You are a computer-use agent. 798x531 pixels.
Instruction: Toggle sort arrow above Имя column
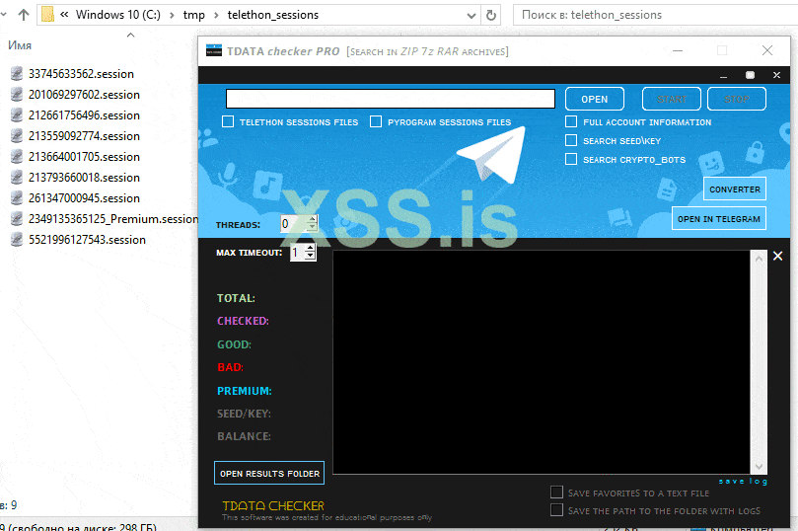click(x=131, y=35)
